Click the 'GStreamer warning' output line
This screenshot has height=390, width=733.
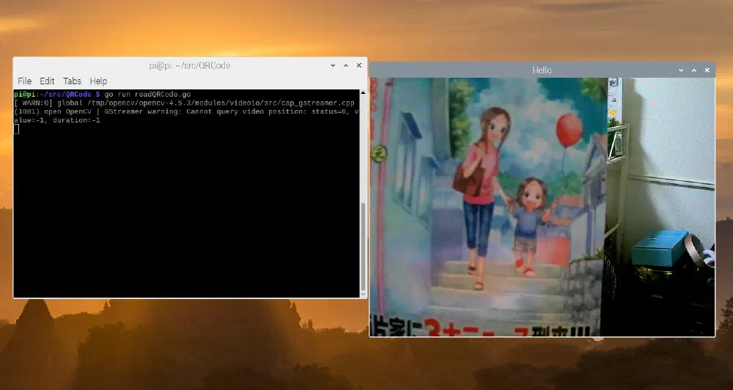186,111
